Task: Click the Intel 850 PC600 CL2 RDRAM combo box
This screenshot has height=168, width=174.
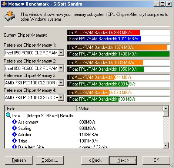Action: click(x=34, y=68)
